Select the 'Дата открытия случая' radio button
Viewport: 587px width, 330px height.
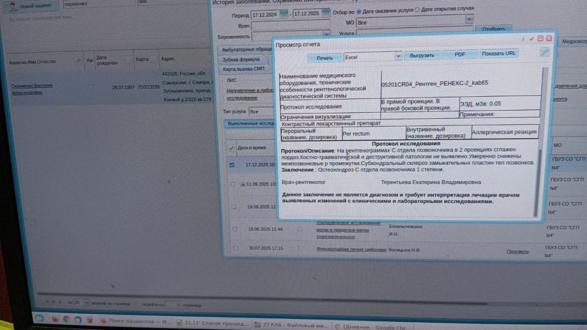pyautogui.click(x=417, y=9)
